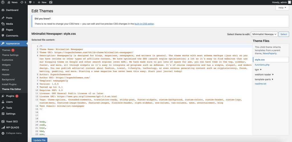Expand the tgm folder
Screen dimensions: 292x142
(x=258, y=70)
